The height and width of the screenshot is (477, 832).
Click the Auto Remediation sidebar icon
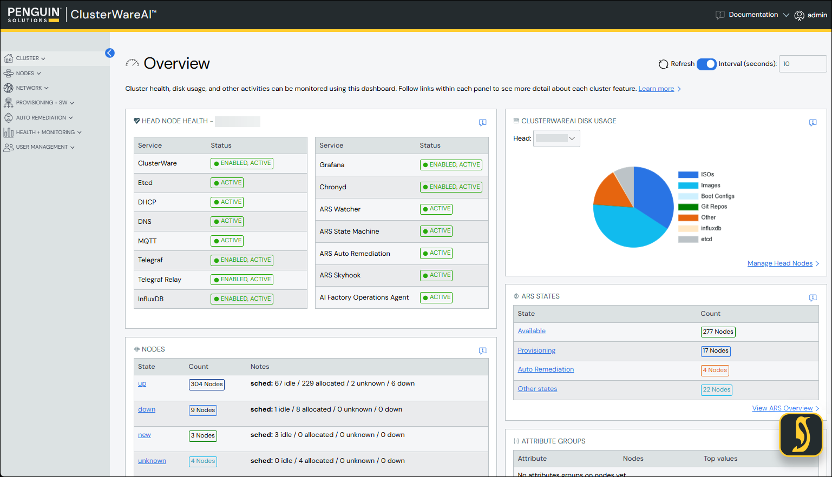pos(8,117)
